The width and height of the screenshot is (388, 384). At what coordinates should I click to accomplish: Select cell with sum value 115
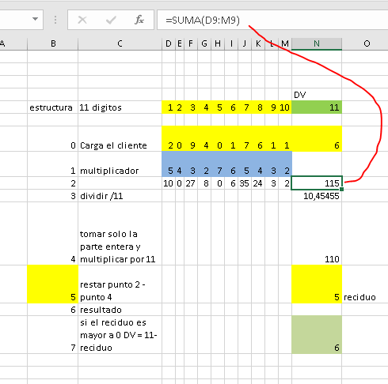(317, 183)
